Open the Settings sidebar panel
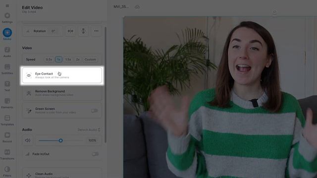Image resolution: width=317 pixels, height=178 pixels. coord(7,18)
